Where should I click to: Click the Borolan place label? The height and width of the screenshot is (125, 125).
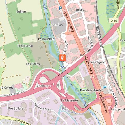pos(57,25)
